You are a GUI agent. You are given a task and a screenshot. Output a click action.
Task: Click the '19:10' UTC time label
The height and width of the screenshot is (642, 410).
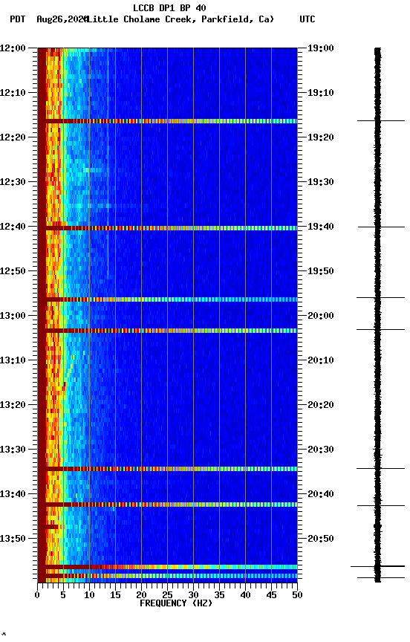(x=321, y=93)
